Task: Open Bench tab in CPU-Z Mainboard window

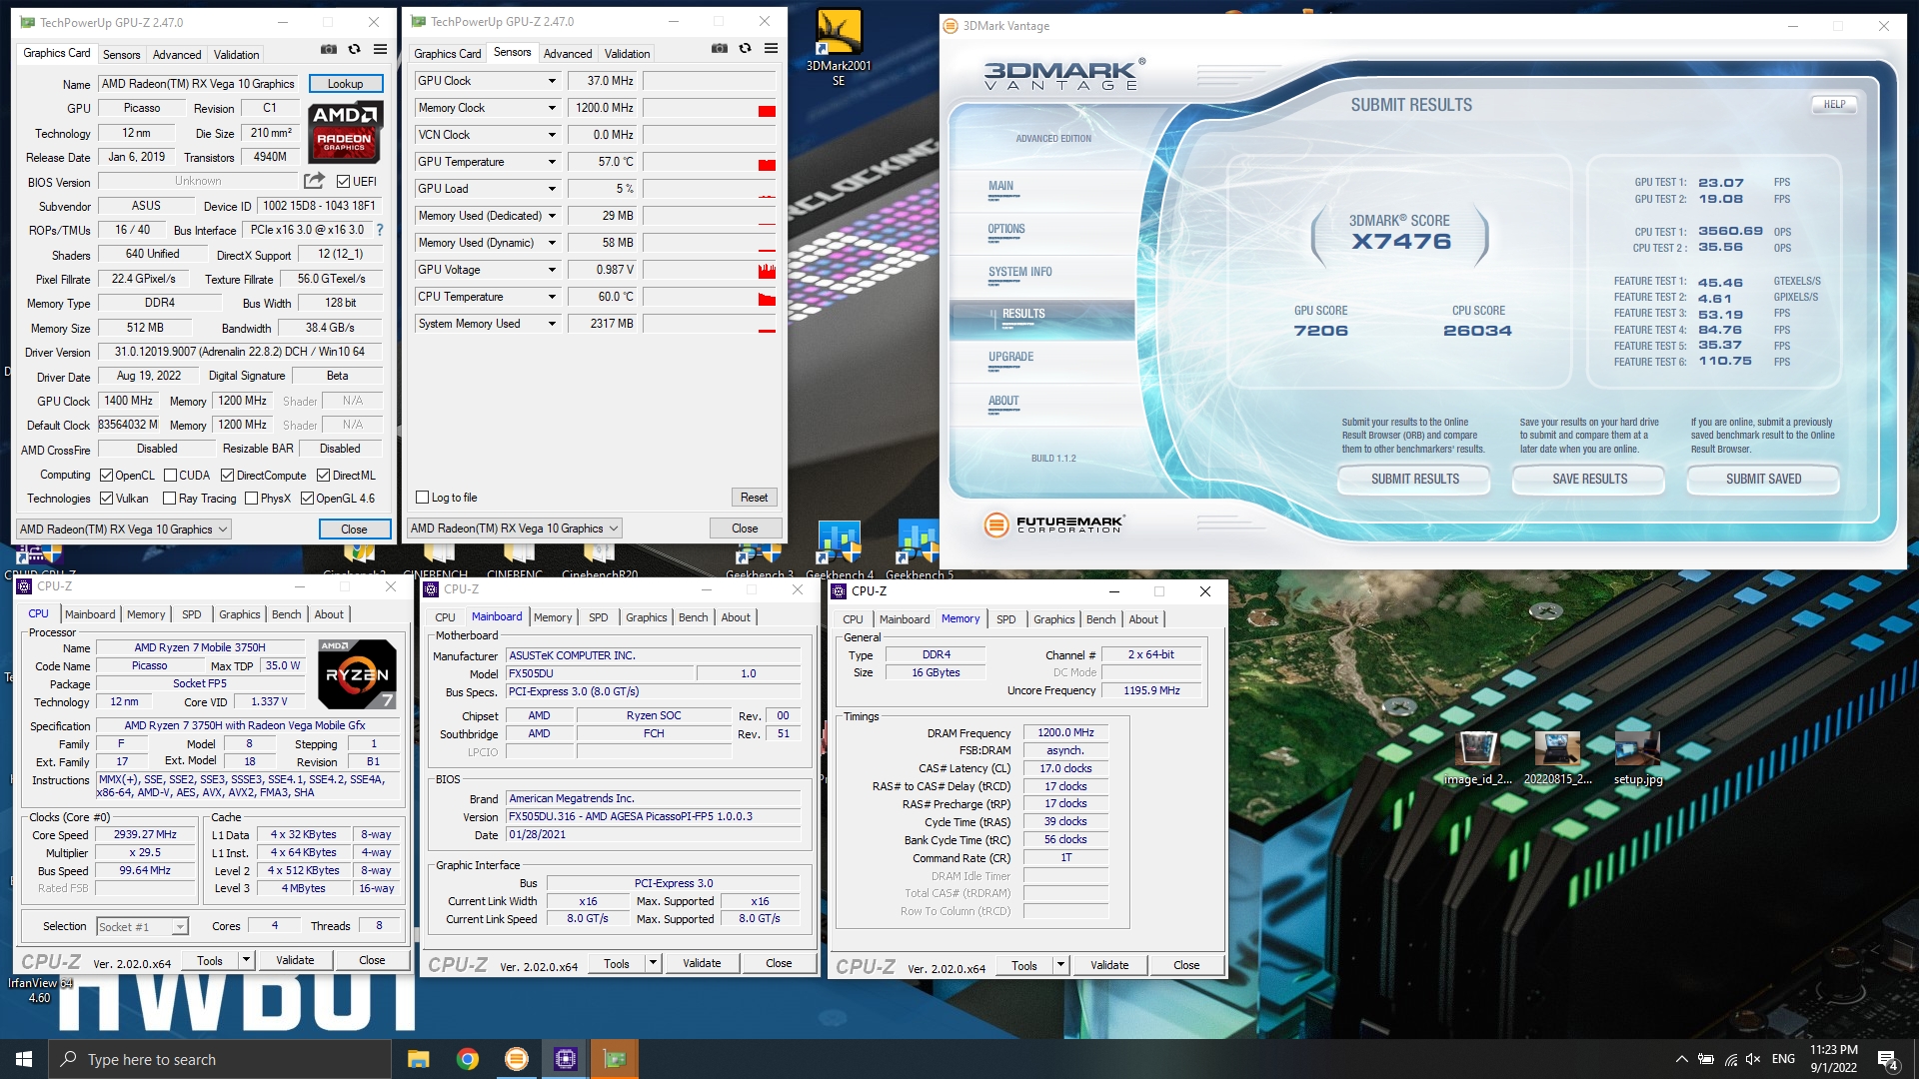Action: [x=693, y=617]
